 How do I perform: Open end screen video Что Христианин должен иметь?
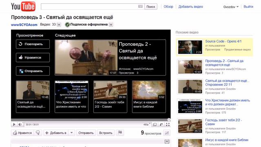72,97
